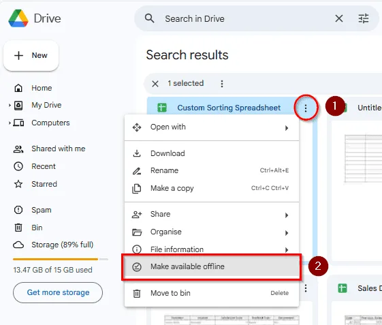
Task: Click the Share person-plus icon
Action: pyautogui.click(x=137, y=215)
